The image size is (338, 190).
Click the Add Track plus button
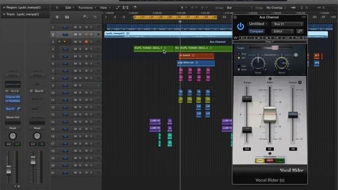coord(57,17)
